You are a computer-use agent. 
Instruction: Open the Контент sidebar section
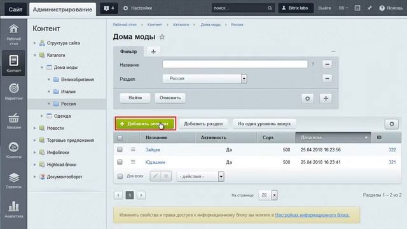click(x=14, y=64)
